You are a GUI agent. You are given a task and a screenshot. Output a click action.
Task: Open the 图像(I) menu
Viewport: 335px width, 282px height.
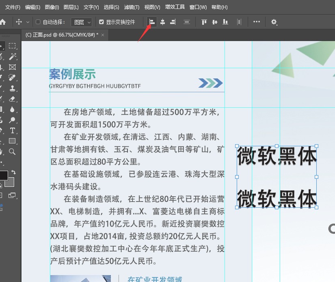coord(52,7)
